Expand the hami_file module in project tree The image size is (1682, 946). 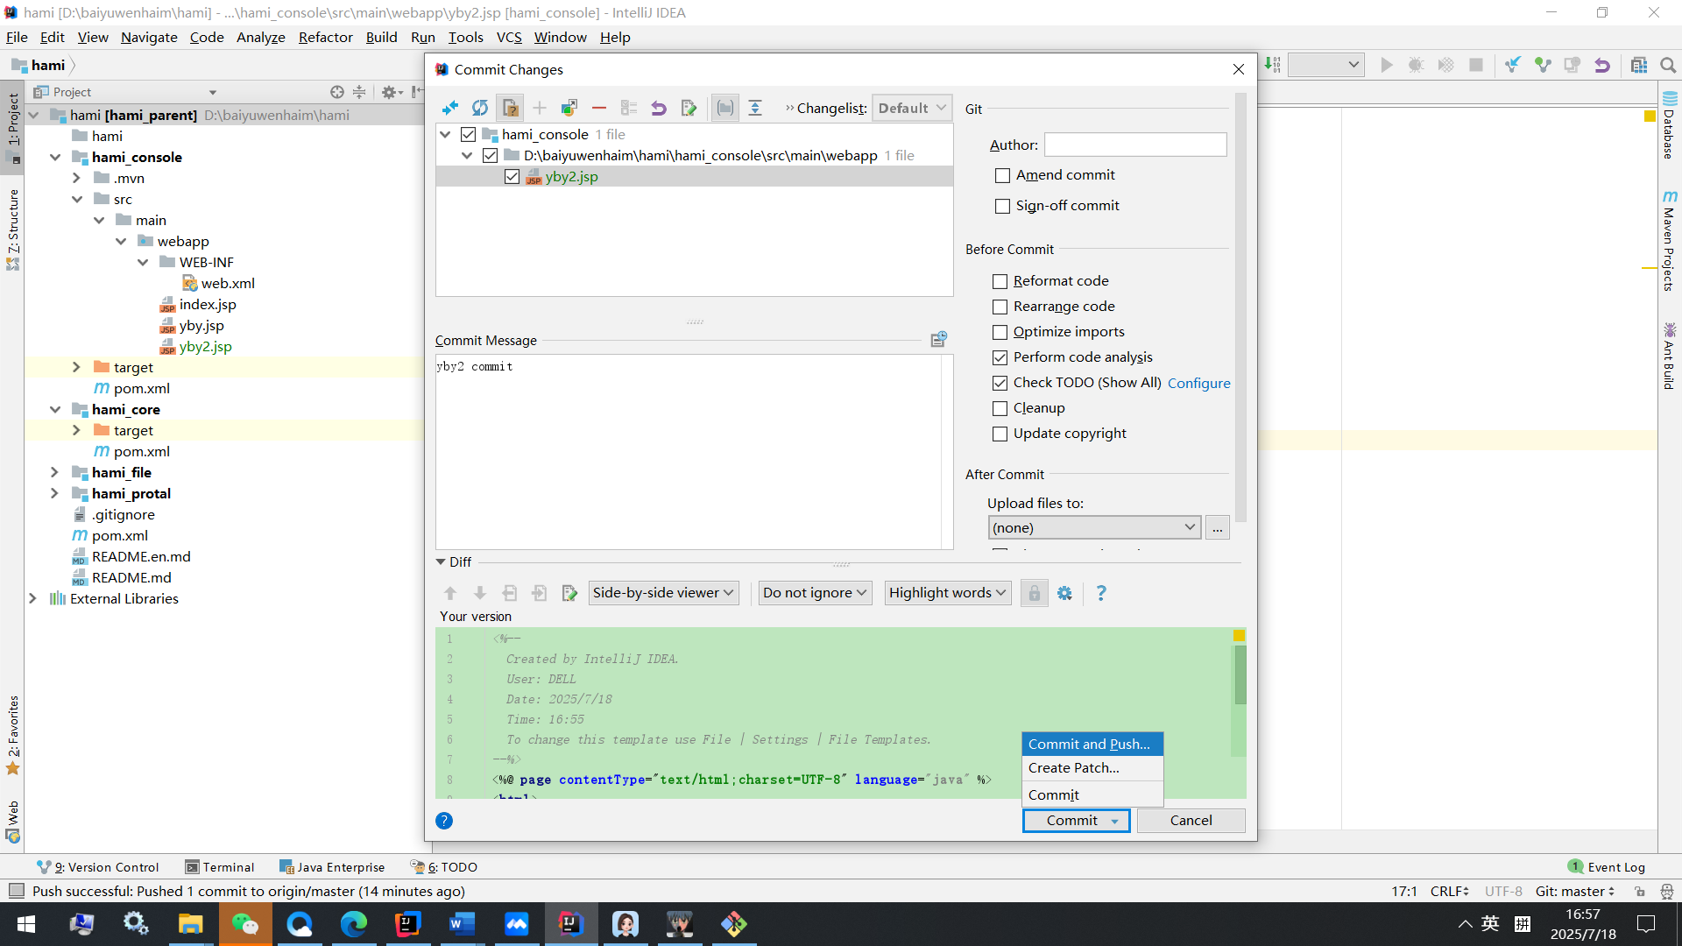tap(54, 472)
